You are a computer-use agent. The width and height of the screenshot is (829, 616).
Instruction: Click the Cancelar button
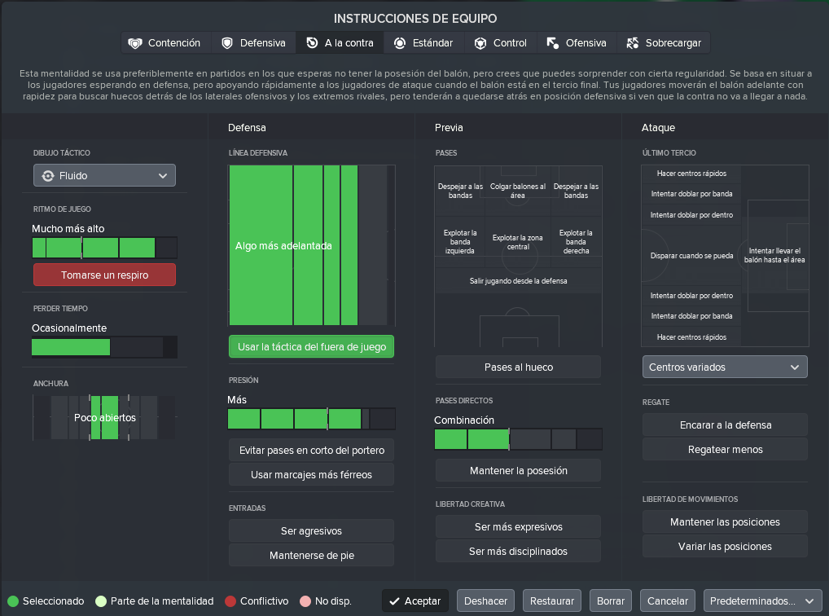[668, 601]
